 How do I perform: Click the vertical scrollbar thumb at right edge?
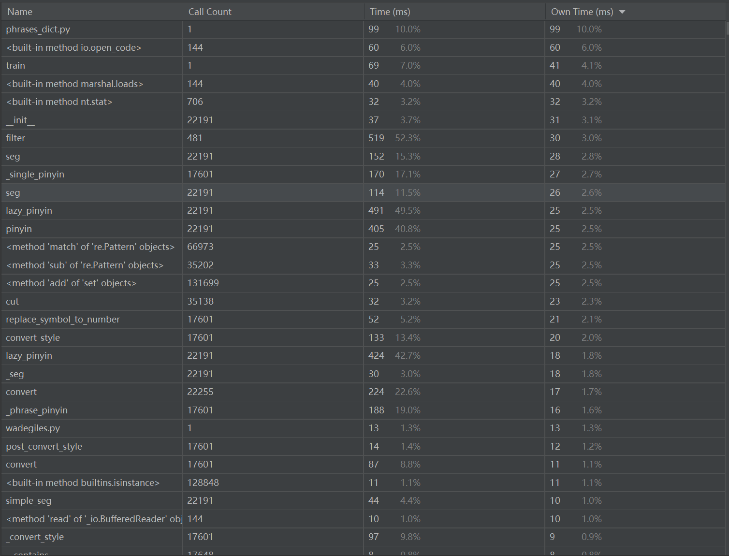[727, 28]
